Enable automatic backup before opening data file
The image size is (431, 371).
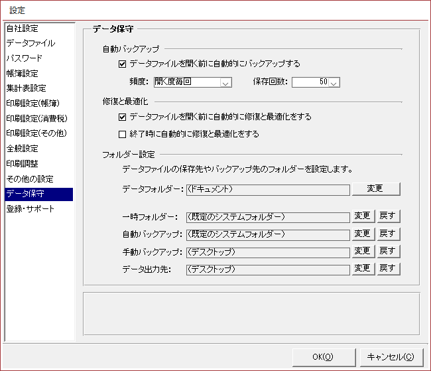[x=122, y=64]
